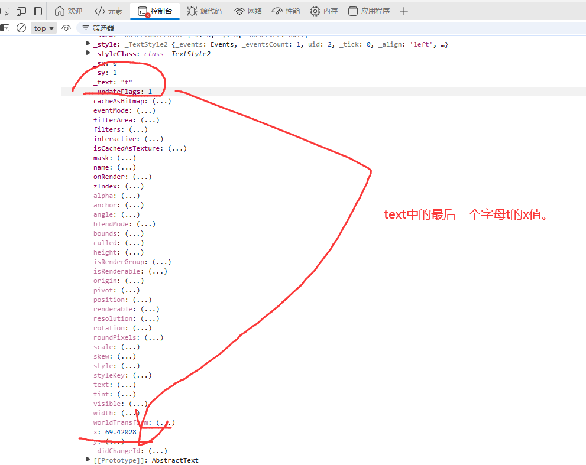586x465 pixels.
Task: Invoke getter for roundPixels (...)
Action: [154, 337]
